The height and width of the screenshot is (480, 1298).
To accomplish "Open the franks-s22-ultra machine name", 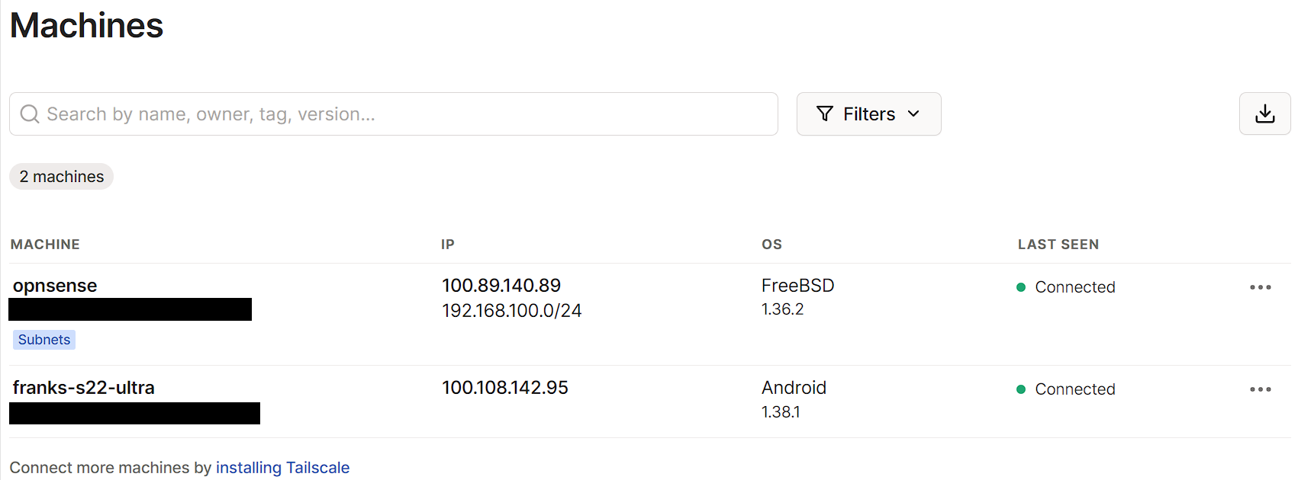I will pos(83,388).
